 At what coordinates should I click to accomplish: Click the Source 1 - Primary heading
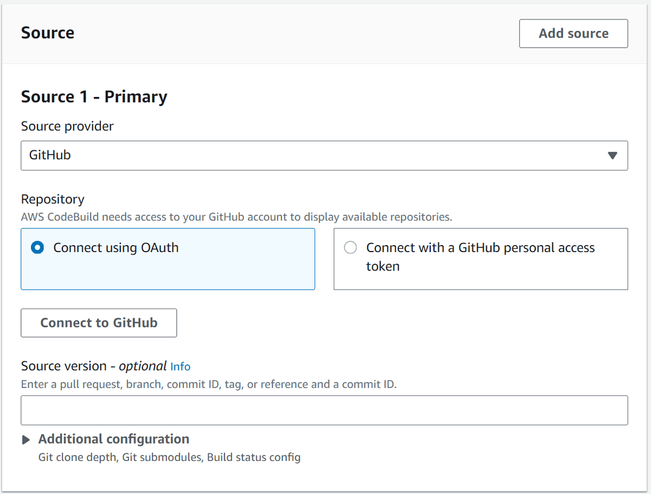pyautogui.click(x=93, y=97)
